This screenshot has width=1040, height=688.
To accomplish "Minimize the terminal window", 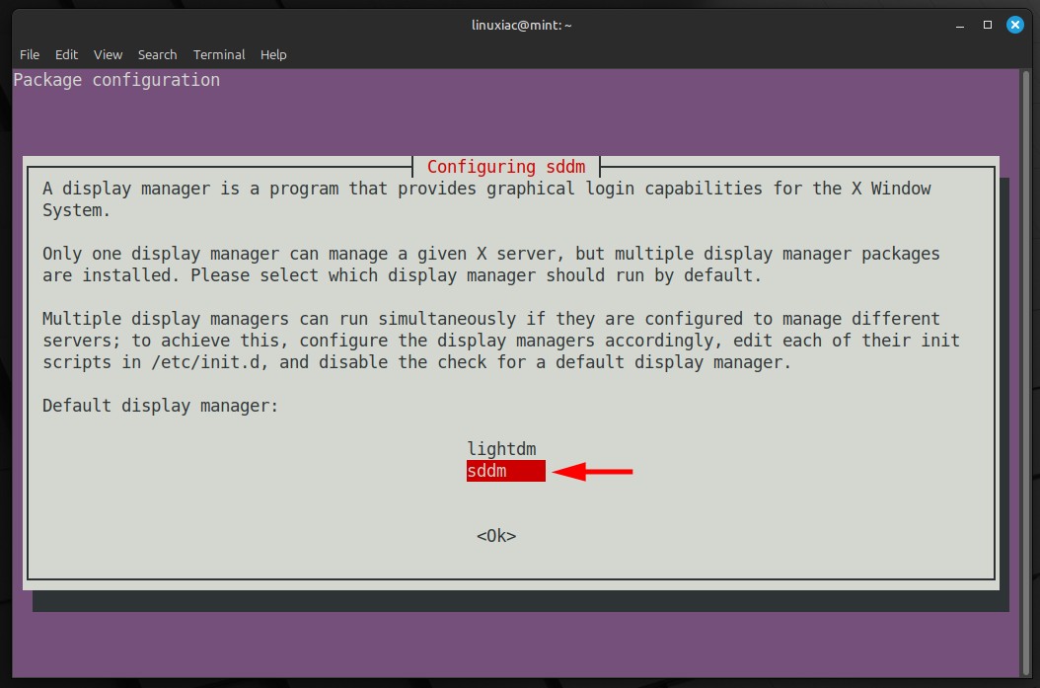I will (x=960, y=26).
